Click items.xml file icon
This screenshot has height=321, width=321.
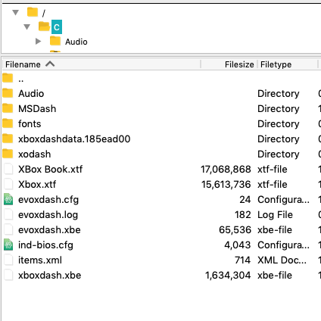tap(8, 260)
